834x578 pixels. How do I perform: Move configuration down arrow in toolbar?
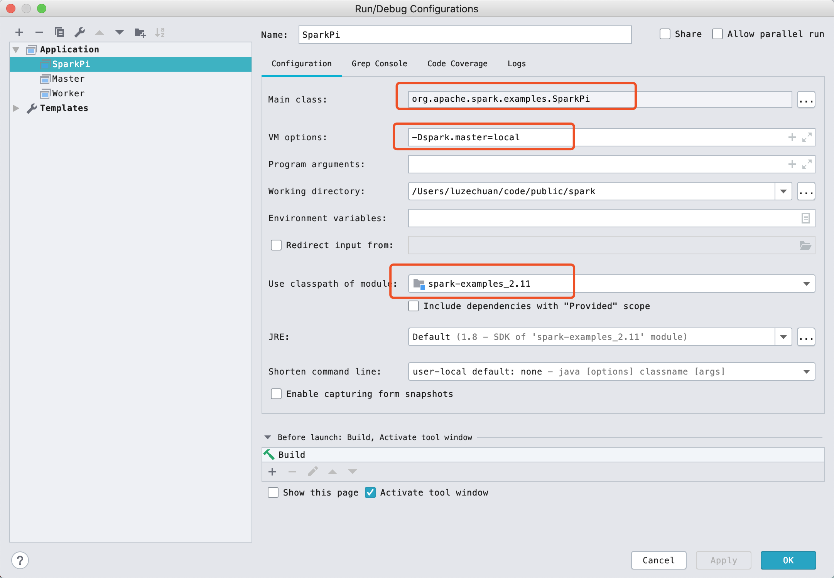tap(120, 32)
